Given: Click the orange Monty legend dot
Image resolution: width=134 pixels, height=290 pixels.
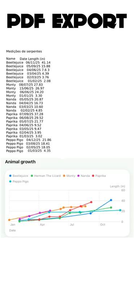Looking at the screenshot, I should [x=64, y=176].
